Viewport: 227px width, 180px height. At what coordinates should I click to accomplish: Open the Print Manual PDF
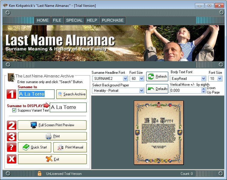click(x=70, y=147)
